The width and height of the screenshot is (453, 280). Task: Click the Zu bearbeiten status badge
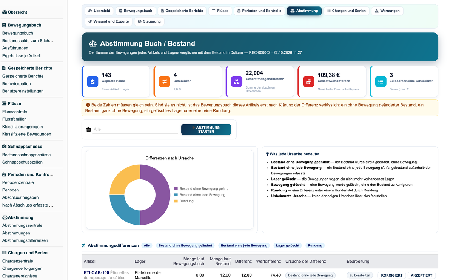point(360,275)
